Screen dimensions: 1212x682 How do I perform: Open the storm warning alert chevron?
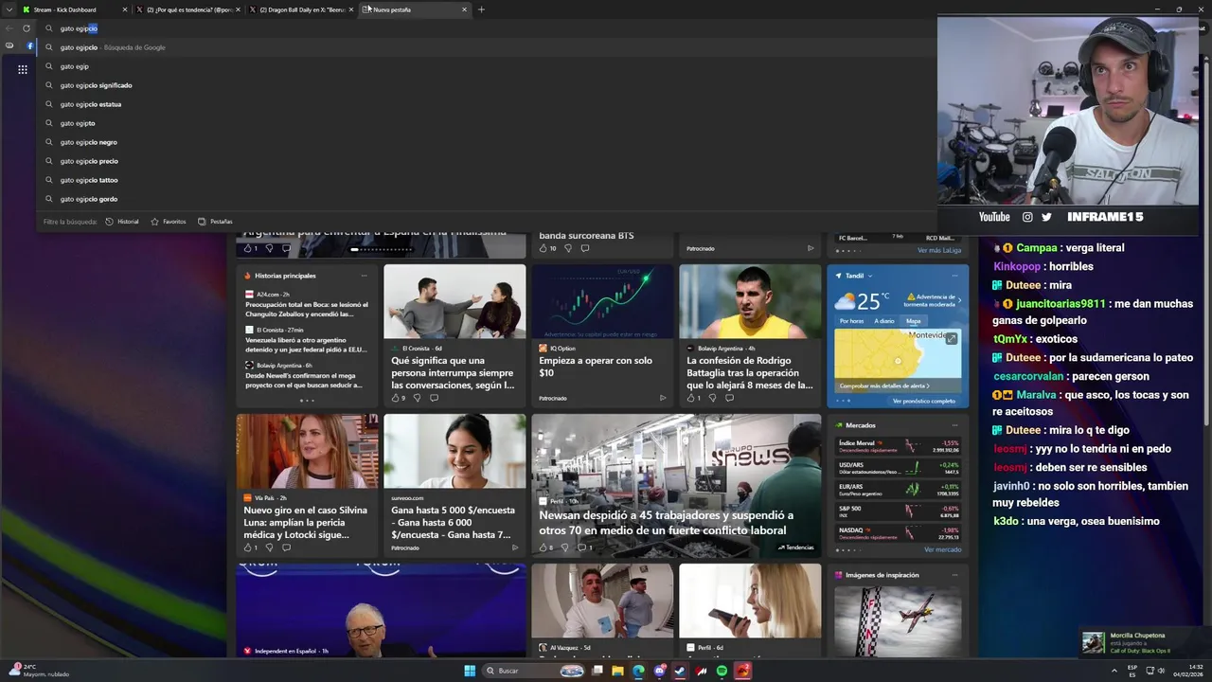tap(959, 300)
